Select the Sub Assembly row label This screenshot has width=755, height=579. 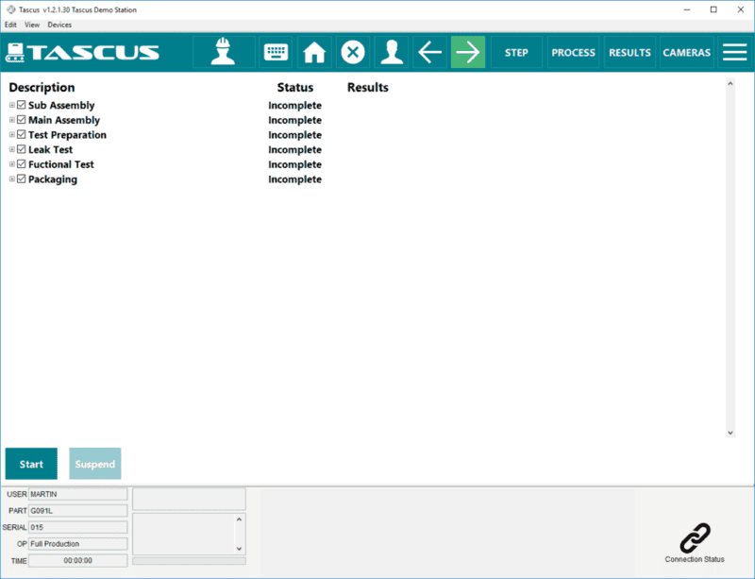tap(61, 105)
